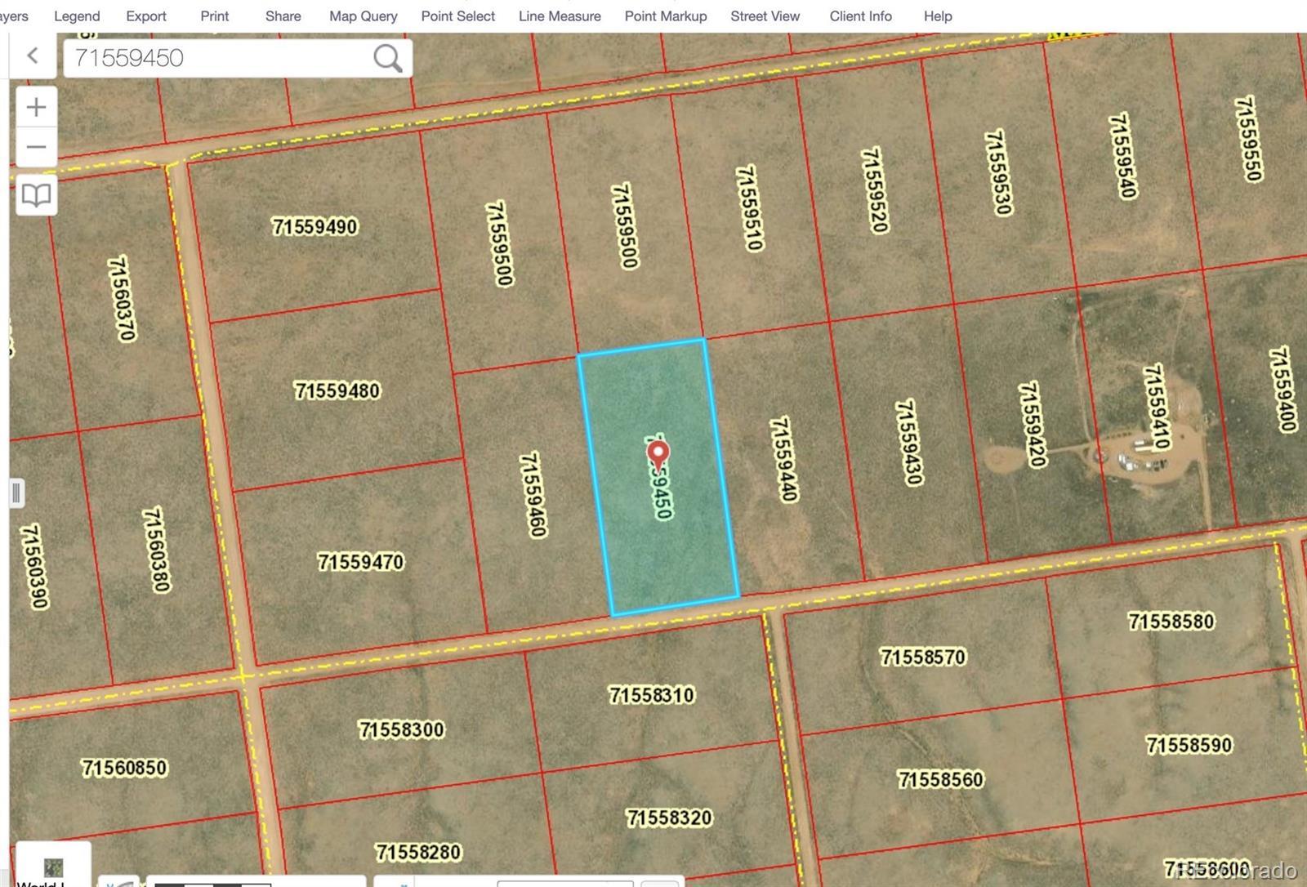
Task: Open the Legend menu
Action: tap(77, 16)
